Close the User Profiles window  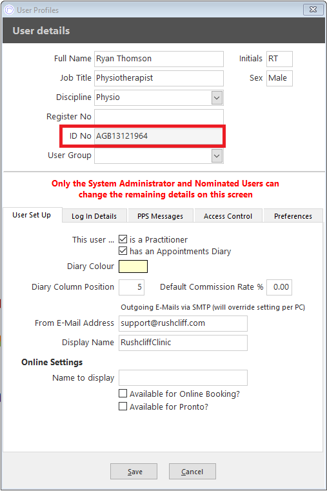pyautogui.click(x=313, y=10)
